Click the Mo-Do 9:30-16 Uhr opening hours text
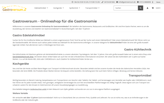This screenshot has width=164, height=103. [x=87, y=2]
